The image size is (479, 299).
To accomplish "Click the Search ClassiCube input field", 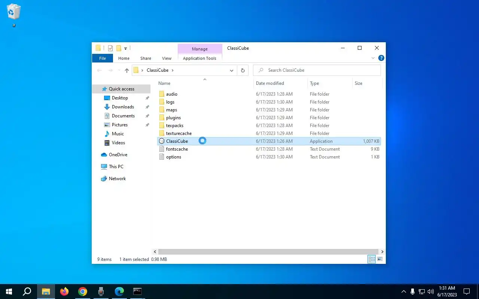I will 317,70.
